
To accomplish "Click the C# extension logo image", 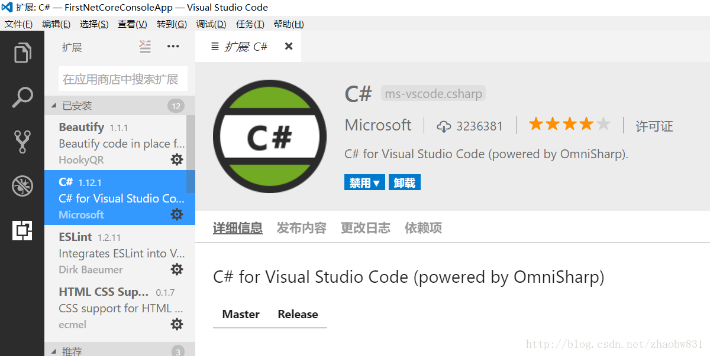I will click(270, 137).
